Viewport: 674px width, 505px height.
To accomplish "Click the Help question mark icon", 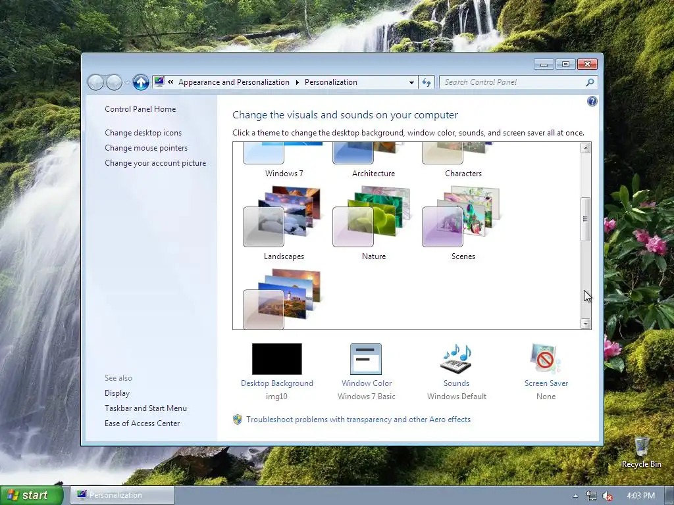I will pos(592,101).
